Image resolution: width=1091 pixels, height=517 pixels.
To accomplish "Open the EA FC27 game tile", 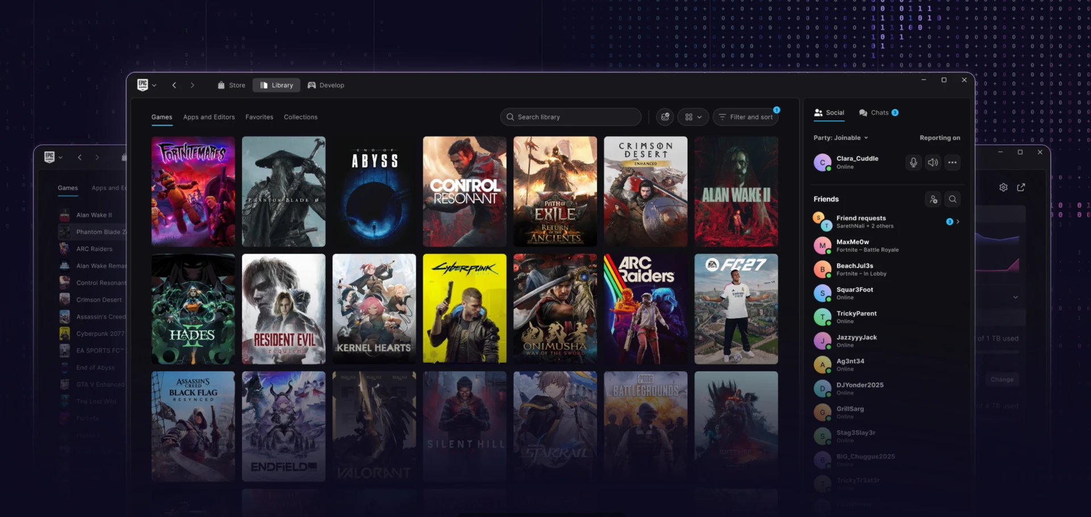I will point(736,309).
